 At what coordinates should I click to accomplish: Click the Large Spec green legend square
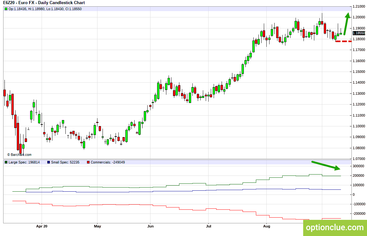coord(6,162)
